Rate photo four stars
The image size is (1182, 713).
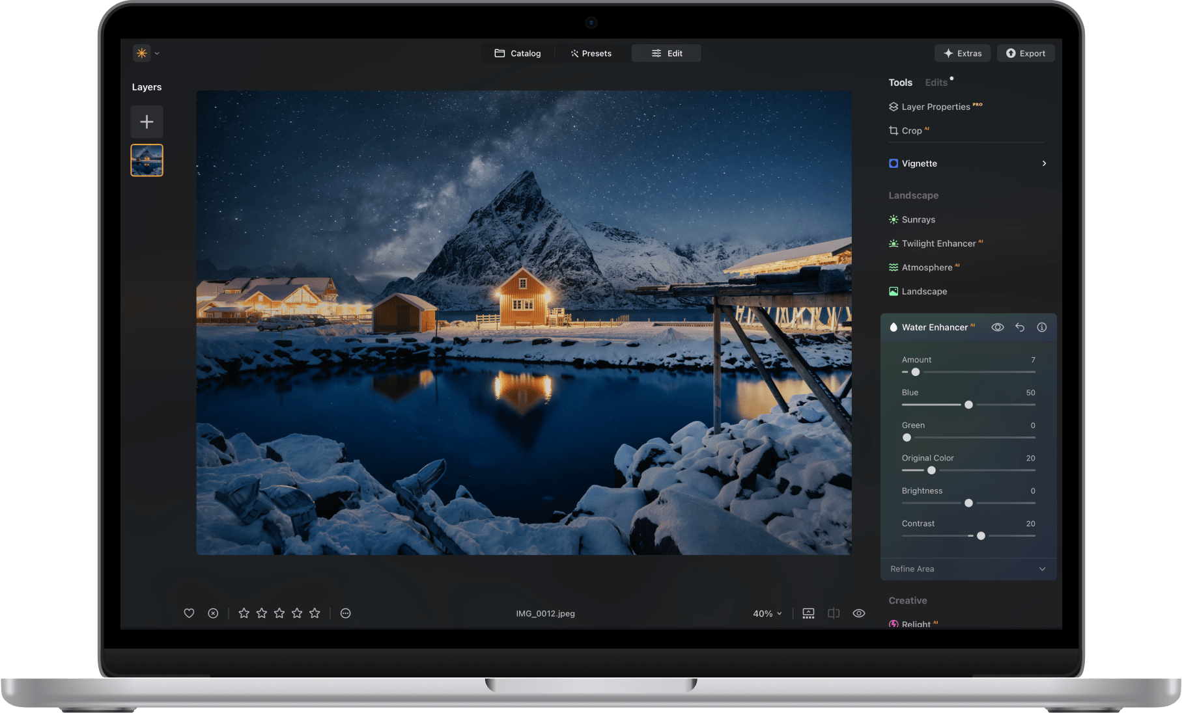[x=297, y=613]
